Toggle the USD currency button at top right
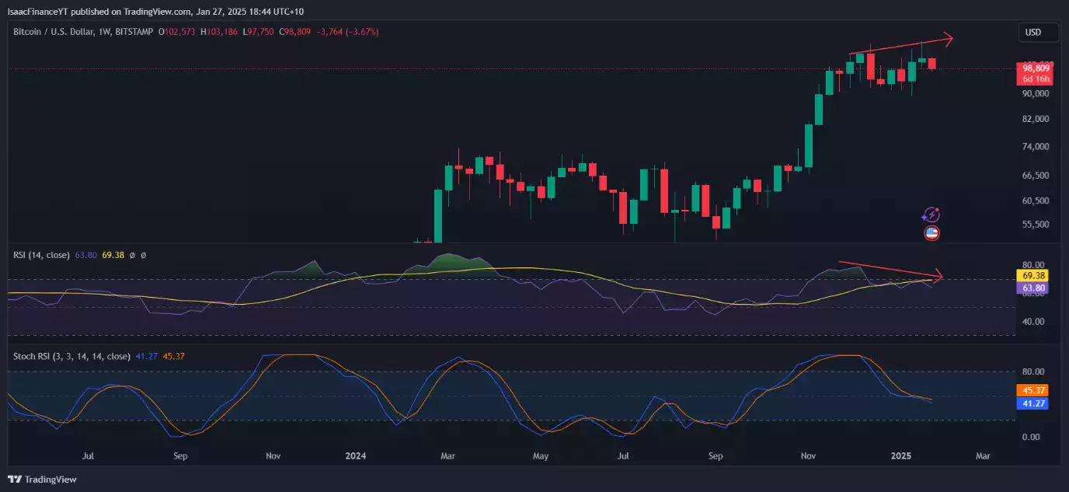Viewport: 1069px width, 492px height. [x=1038, y=32]
